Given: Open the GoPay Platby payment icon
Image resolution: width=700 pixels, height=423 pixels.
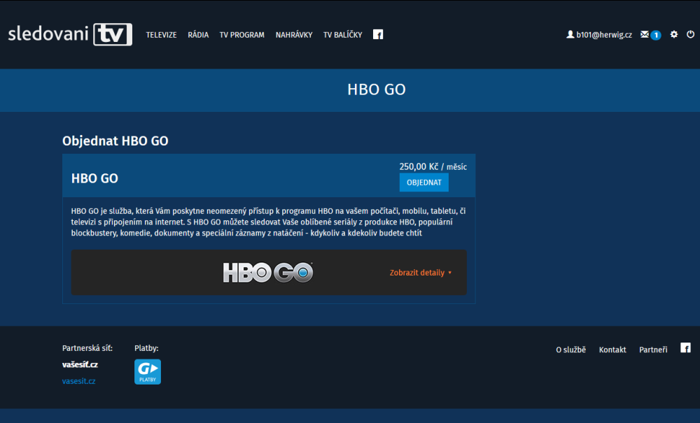Looking at the screenshot, I should [148, 372].
